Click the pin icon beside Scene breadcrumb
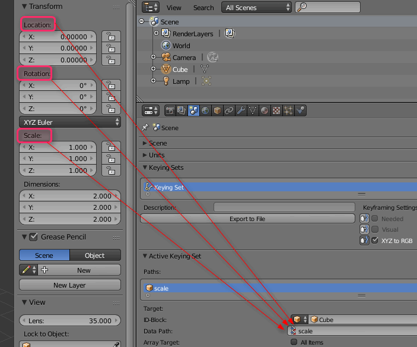 click(x=145, y=128)
